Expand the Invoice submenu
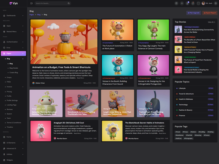Viewport: 219px width, 164px height. point(23,87)
